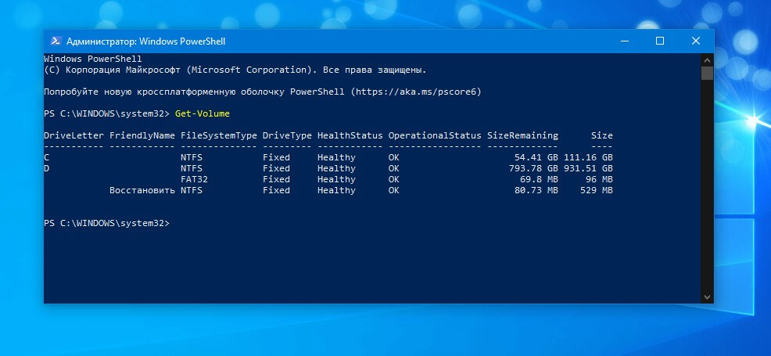Click the 54.41 GB remaining value
This screenshot has height=356, width=771.
536,157
